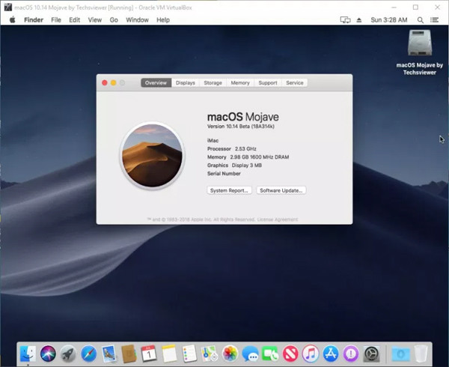The height and width of the screenshot is (367, 449).
Task: Open Safari compass icon in Dock
Action: point(88,354)
